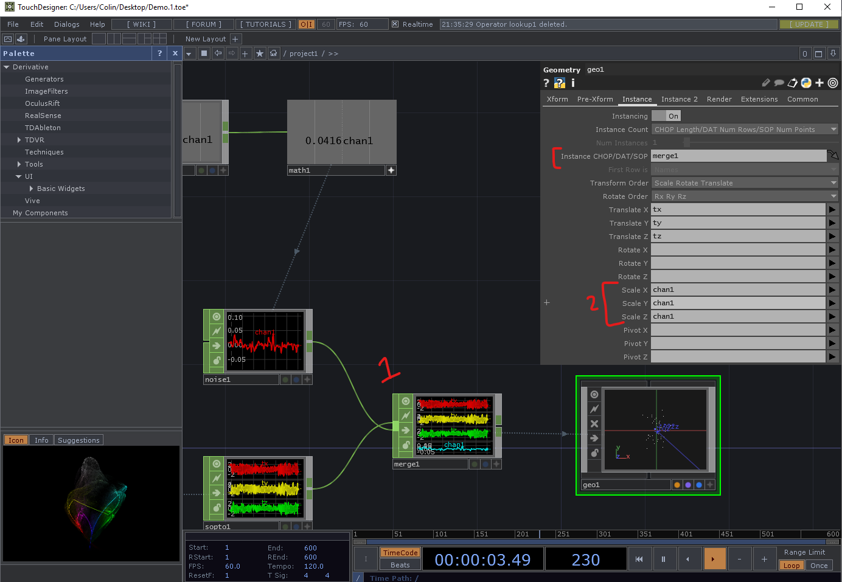Open the Dialogs menu
The width and height of the screenshot is (842, 582).
(66, 24)
